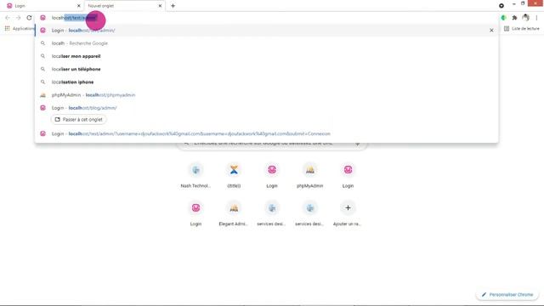Open the 'Liste de lecture' reading list

coord(521,28)
